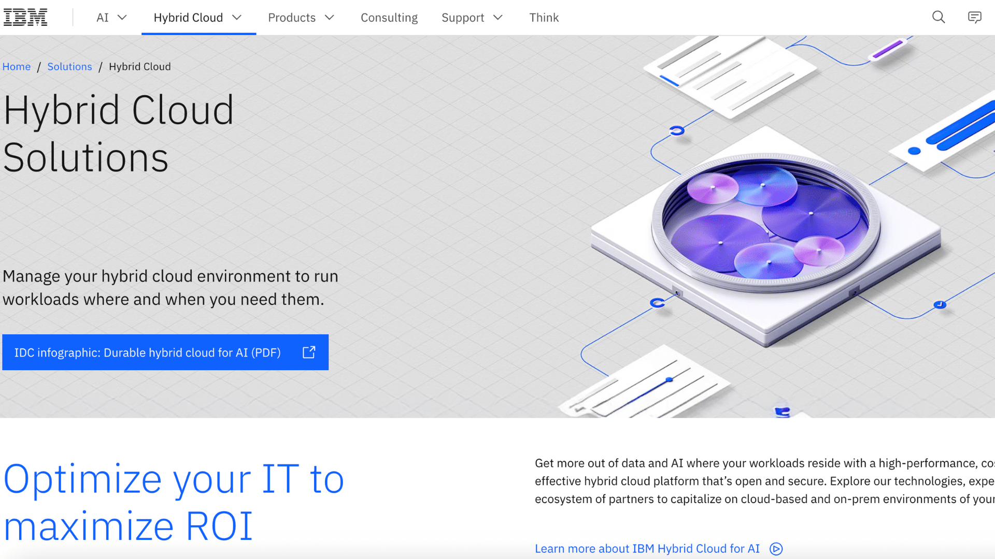Click the AI menu label
Viewport: 995px width, 559px height.
(x=102, y=17)
